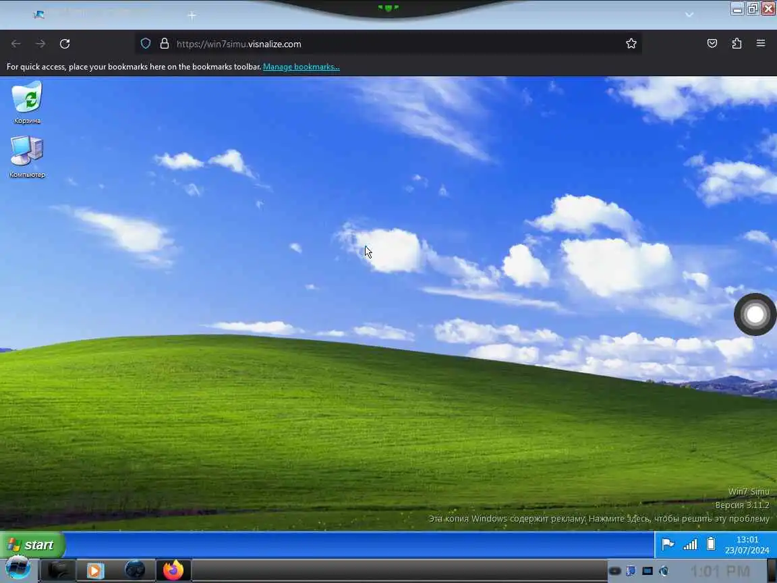
Task: Click the floating round assistive button
Action: click(755, 314)
